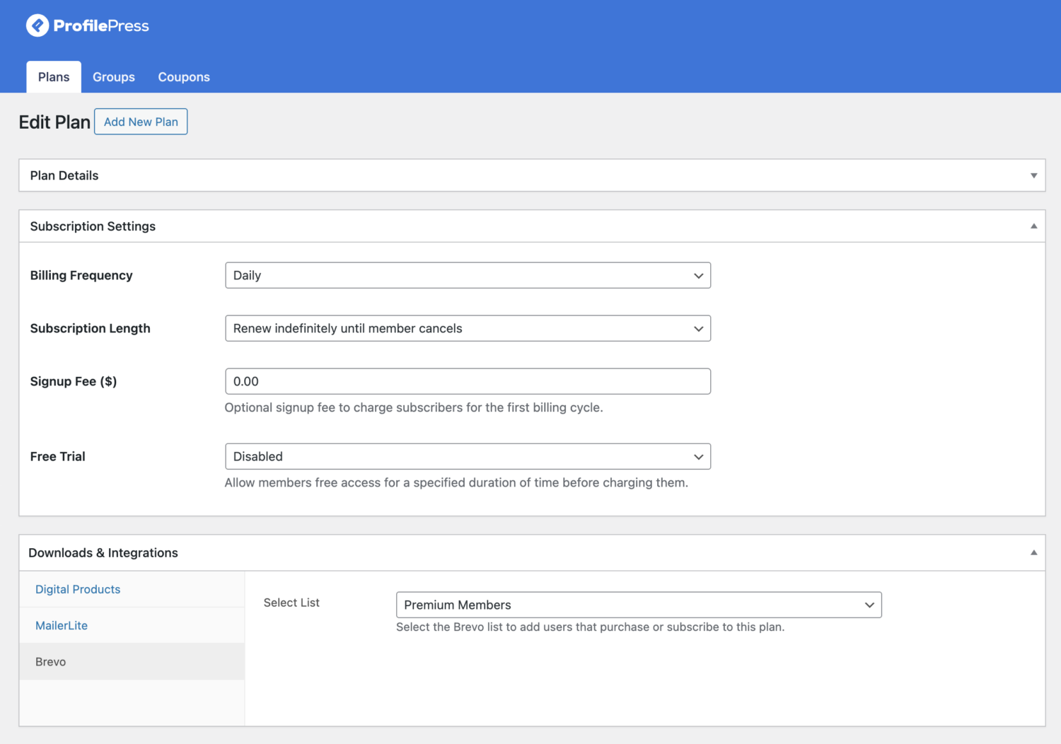1061x744 pixels.
Task: Expand Plan Details using its arrow icon
Action: pyautogui.click(x=1033, y=175)
